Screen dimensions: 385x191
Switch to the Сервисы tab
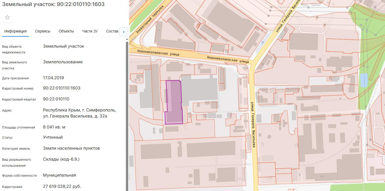43,31
